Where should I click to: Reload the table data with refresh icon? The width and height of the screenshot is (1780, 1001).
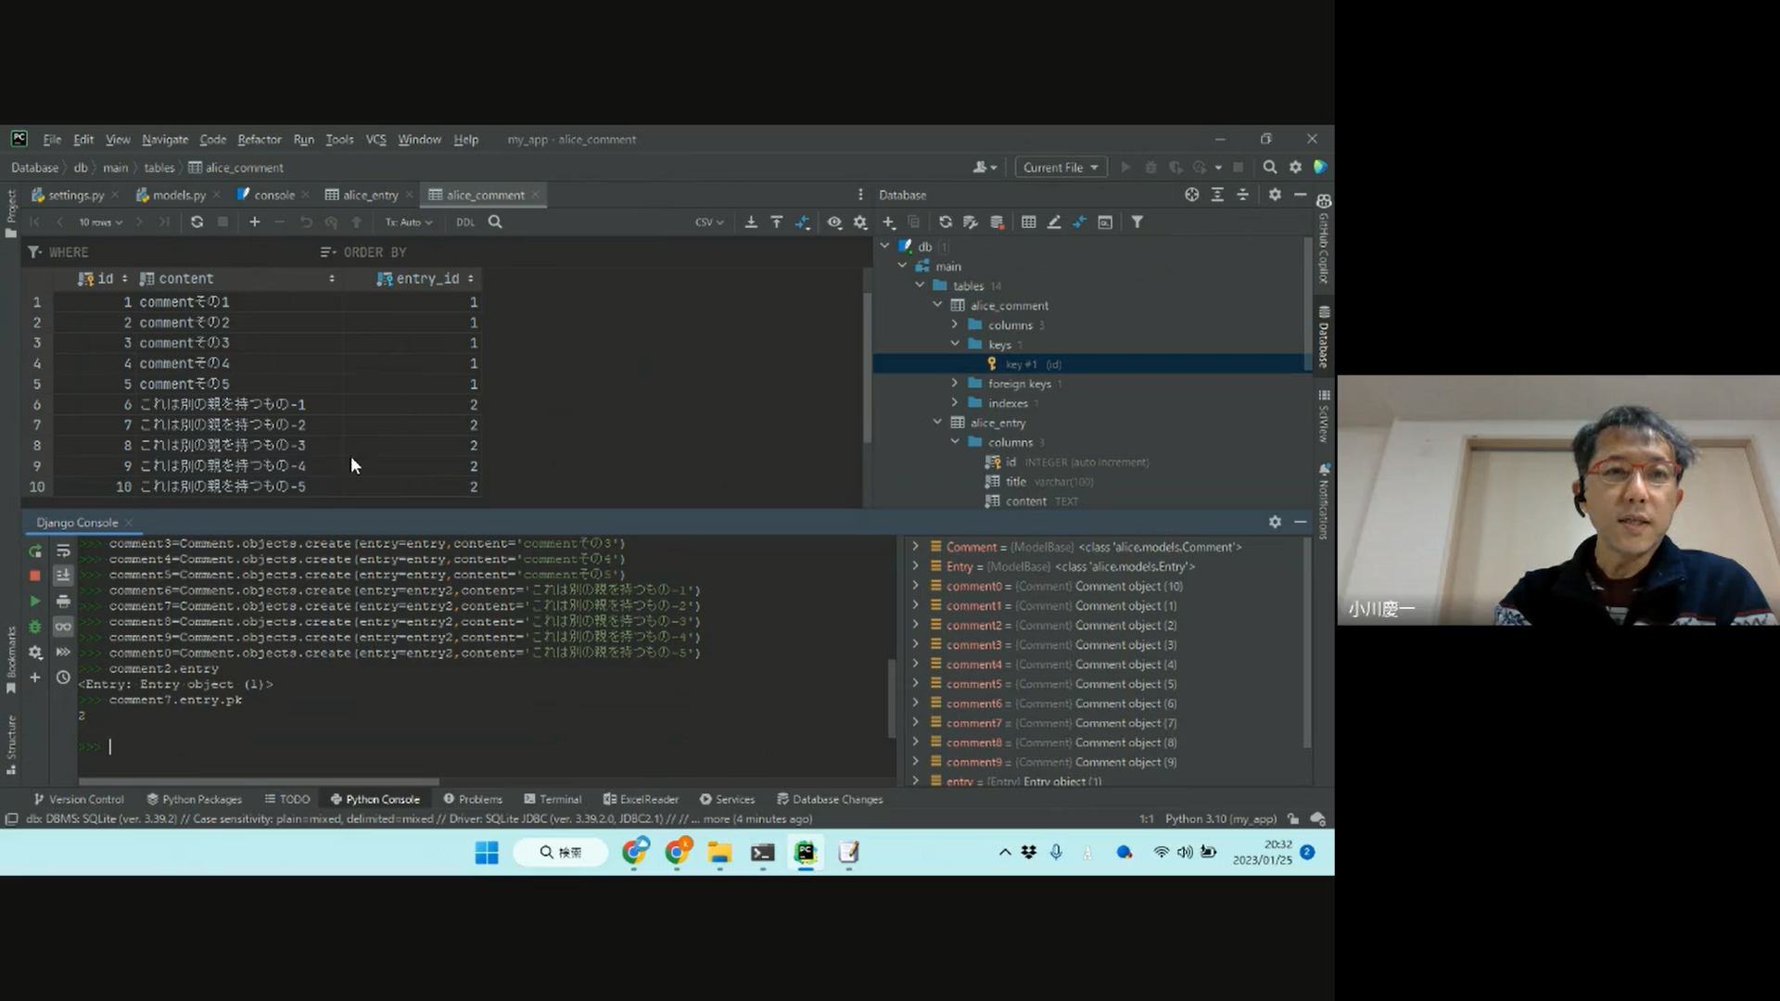point(197,222)
